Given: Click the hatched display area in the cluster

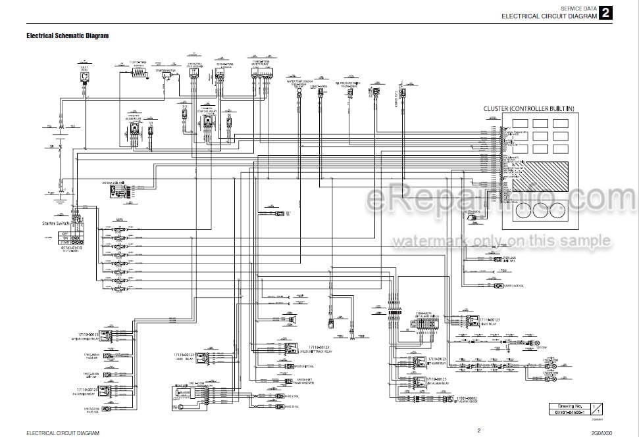Looking at the screenshot, I should click(x=540, y=177).
